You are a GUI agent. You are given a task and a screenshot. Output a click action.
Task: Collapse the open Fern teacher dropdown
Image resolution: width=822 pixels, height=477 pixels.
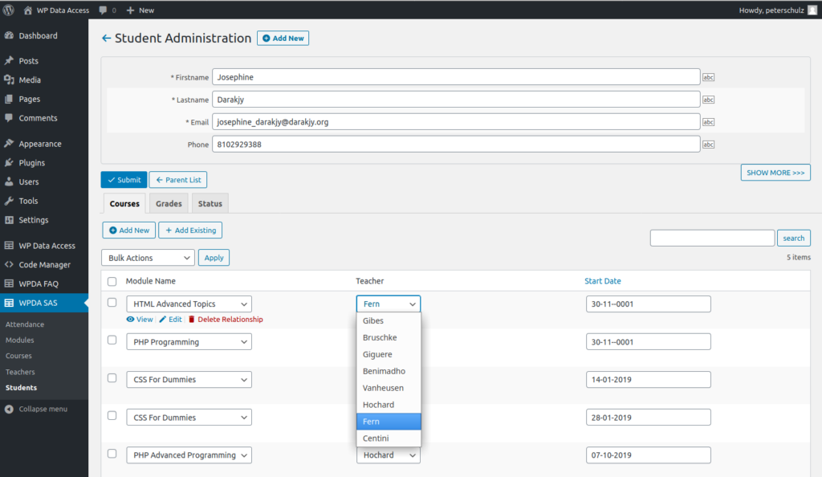coord(389,304)
